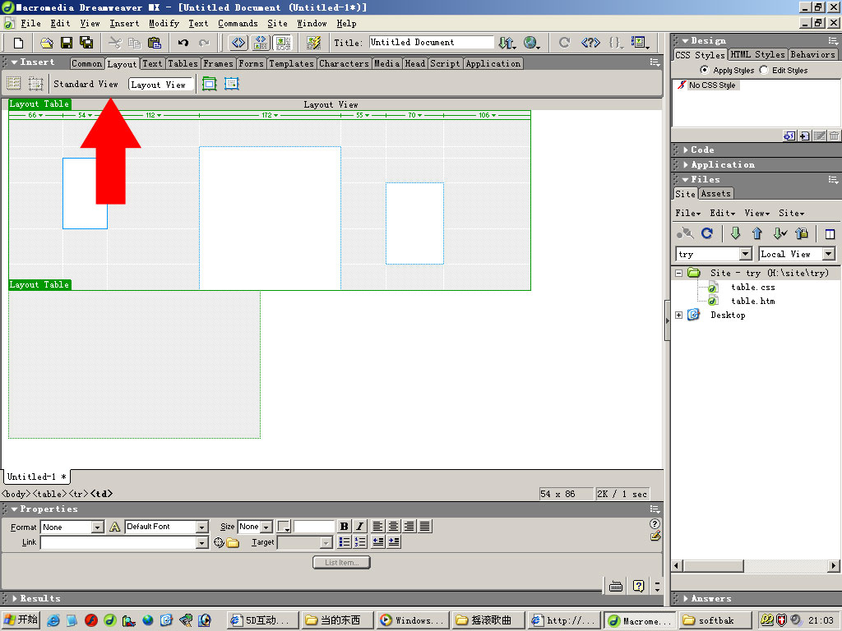Switch to the Behaviors tab
The image size is (842, 631).
(x=812, y=55)
